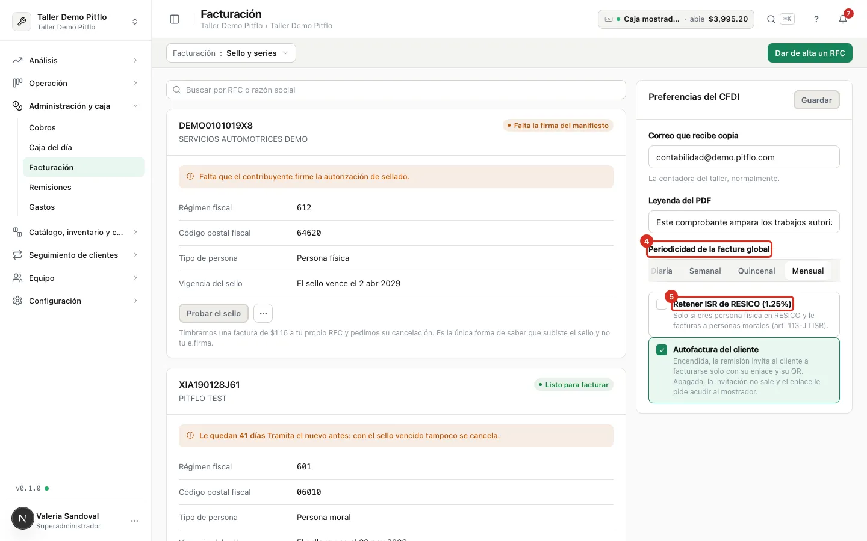Click the Análisis chart icon
The height and width of the screenshot is (541, 867).
[x=17, y=60]
